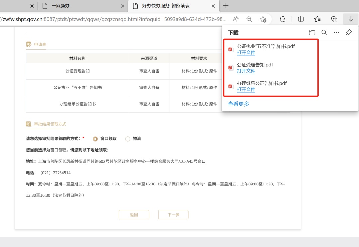
Task: Click the zoom out magnifier icon
Action: (249, 19)
